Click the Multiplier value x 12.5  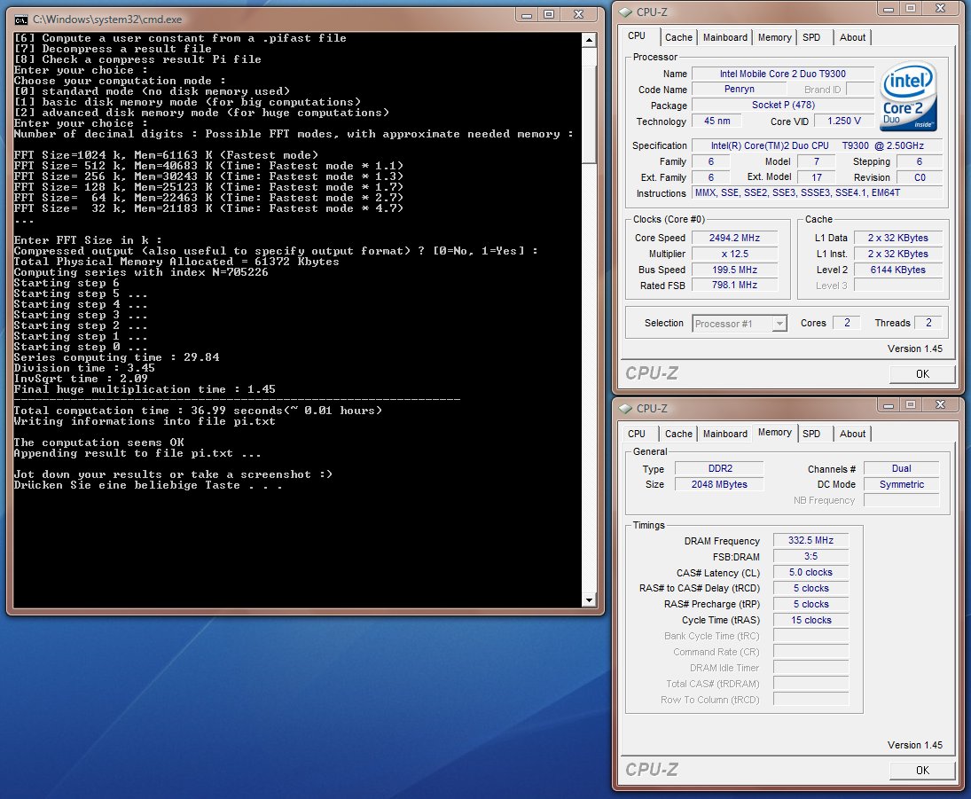[x=734, y=254]
